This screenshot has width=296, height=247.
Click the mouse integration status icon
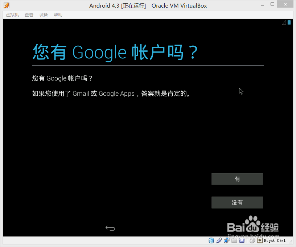[252, 240]
